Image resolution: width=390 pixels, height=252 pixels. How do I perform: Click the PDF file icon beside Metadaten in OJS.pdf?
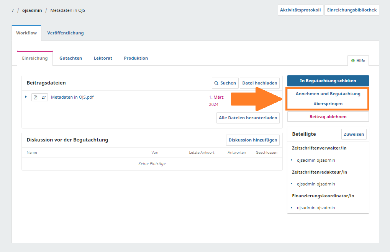(35, 97)
